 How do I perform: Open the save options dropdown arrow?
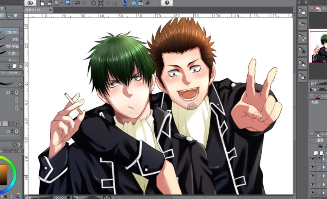click(62, 3)
